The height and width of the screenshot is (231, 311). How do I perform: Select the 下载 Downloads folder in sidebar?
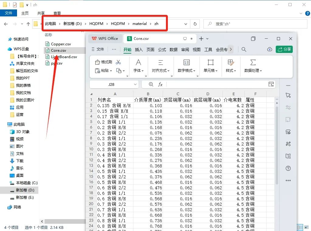[19, 161]
